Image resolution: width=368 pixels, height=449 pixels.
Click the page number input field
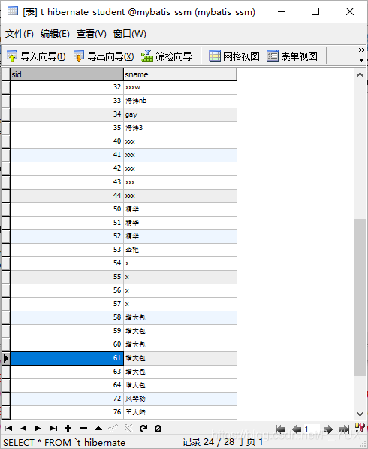pyautogui.click(x=312, y=429)
